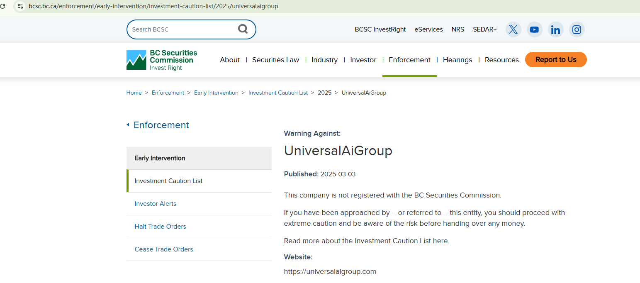Click the BC Securities Commission logo
This screenshot has width=640, height=283.
[x=162, y=60]
